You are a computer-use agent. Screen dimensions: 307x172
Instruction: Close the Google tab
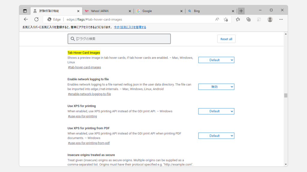[x=181, y=11]
